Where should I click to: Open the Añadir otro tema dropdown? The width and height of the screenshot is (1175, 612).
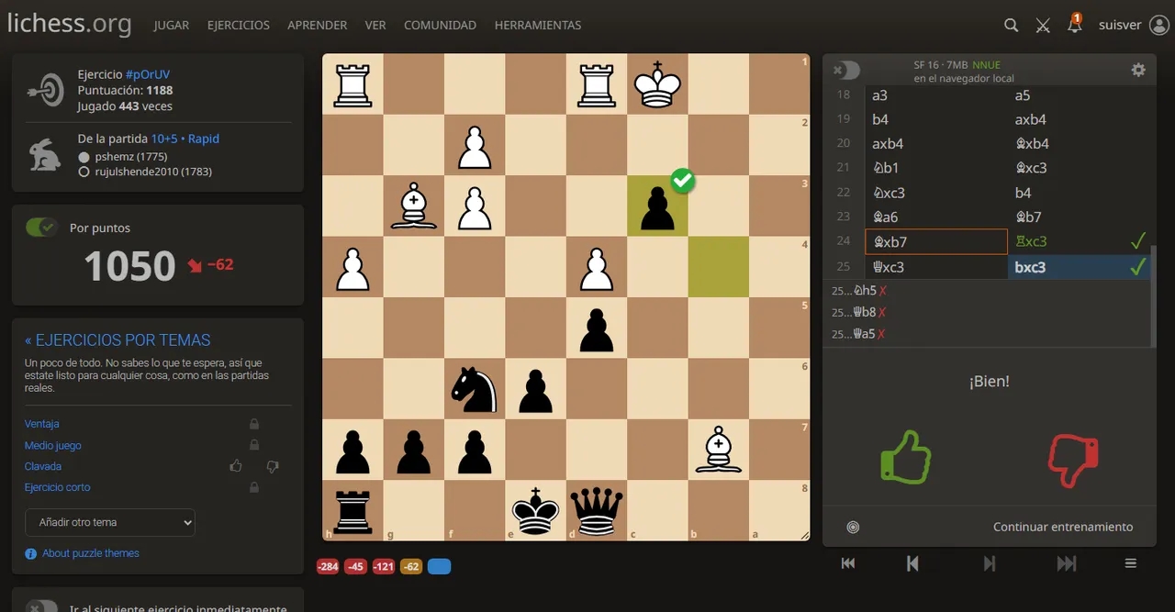[x=110, y=522]
